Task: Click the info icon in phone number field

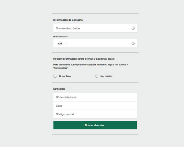Action: click(x=133, y=43)
